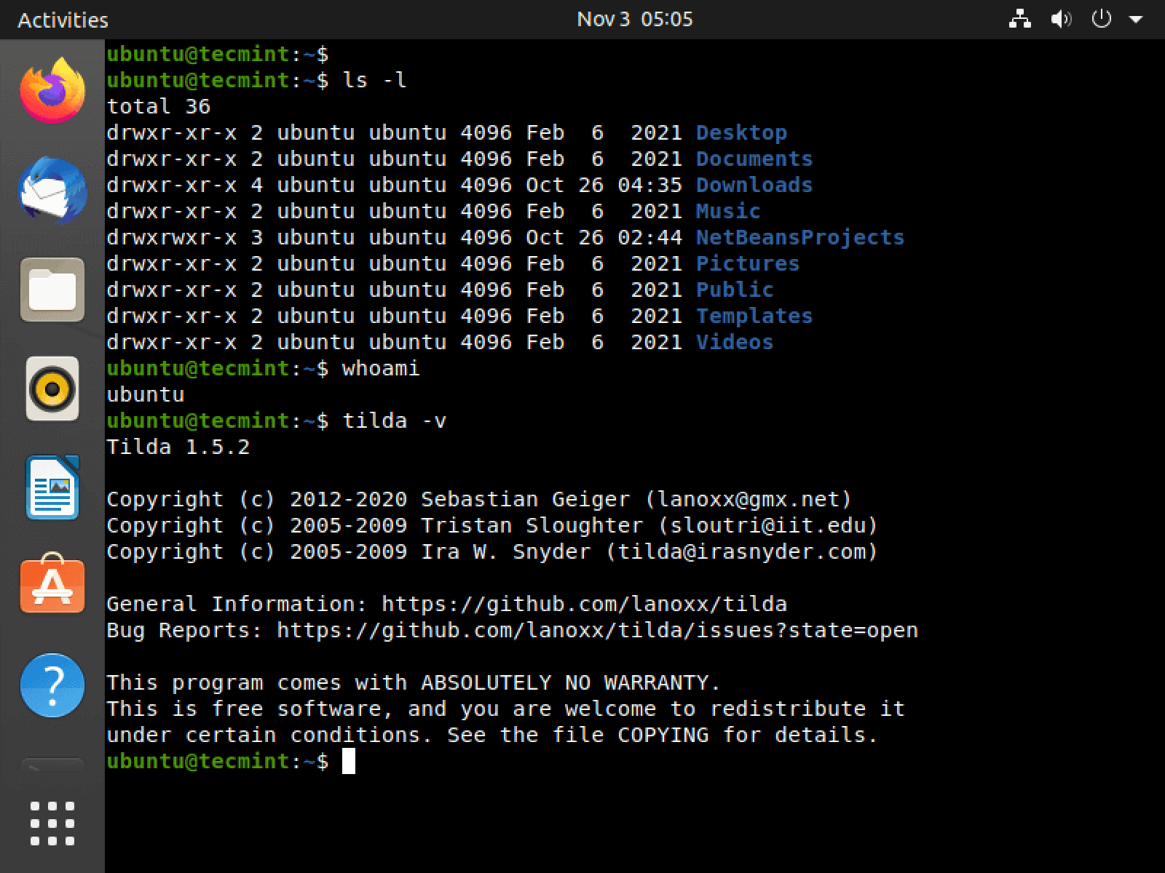Click the network status icon
The width and height of the screenshot is (1165, 873).
point(1020,19)
